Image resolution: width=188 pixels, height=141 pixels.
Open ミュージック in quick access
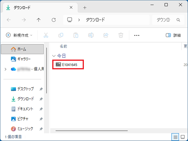[x=22, y=129]
